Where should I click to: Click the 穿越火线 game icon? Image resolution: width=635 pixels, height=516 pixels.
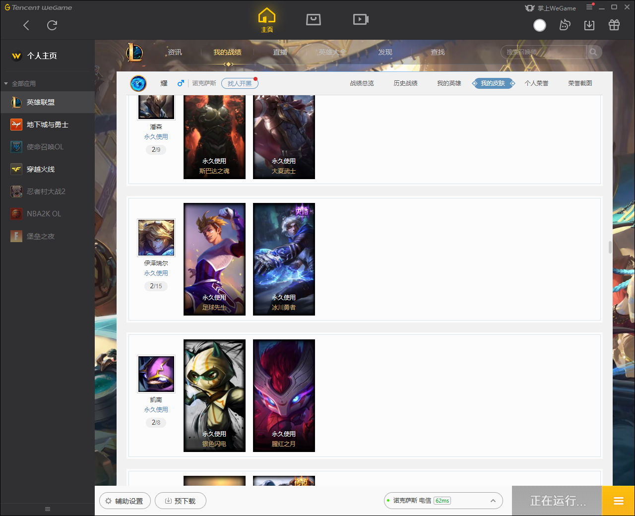coord(16,169)
